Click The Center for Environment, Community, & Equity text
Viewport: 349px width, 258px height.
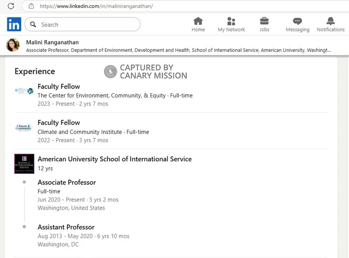(x=102, y=95)
